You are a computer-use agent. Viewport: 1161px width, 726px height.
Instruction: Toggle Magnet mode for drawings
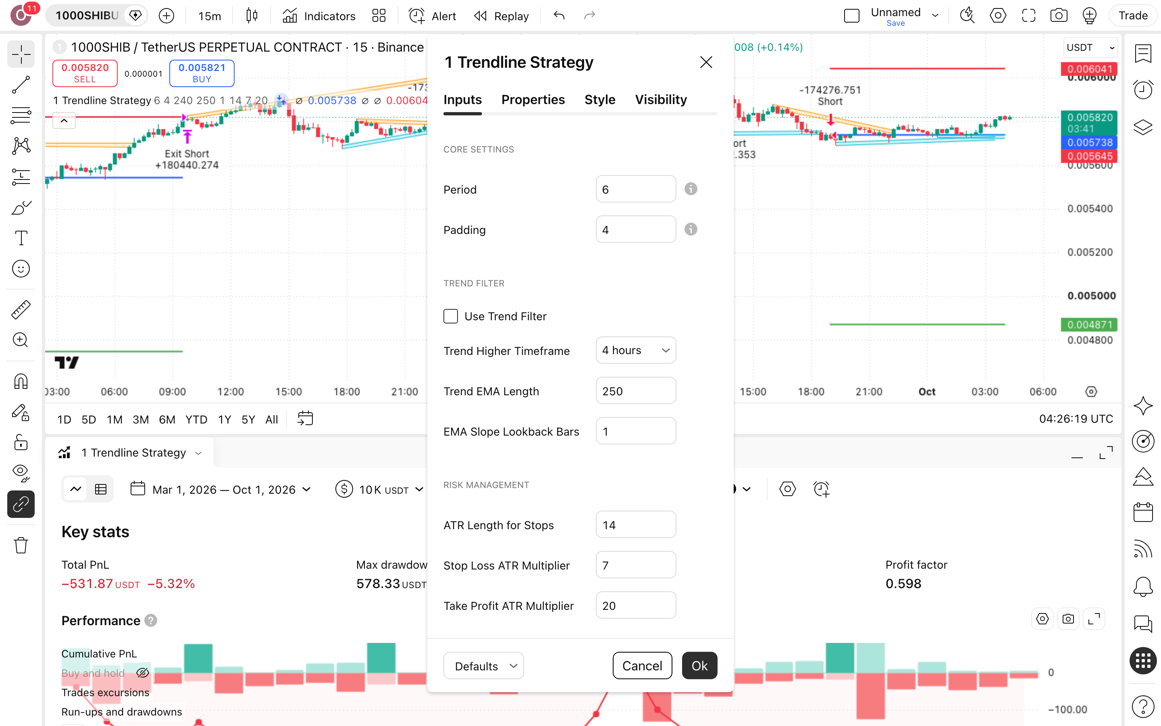point(21,382)
